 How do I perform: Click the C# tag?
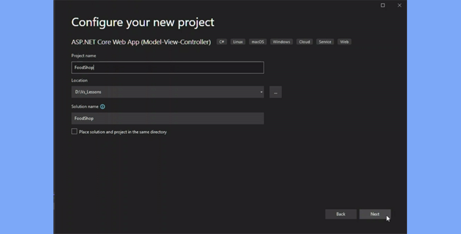[x=222, y=42]
